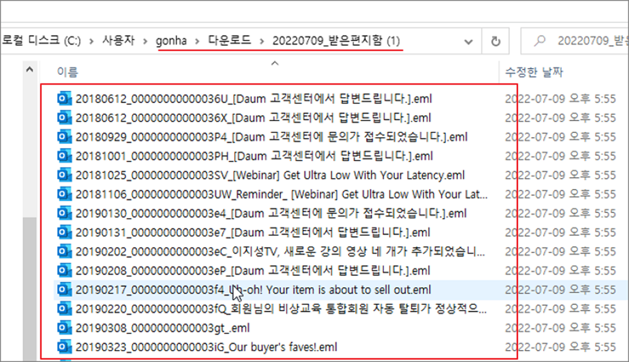The image size is (629, 362).
Task: Click Outlook icon of 20180612_0000000000036X eml file
Action: (x=64, y=118)
